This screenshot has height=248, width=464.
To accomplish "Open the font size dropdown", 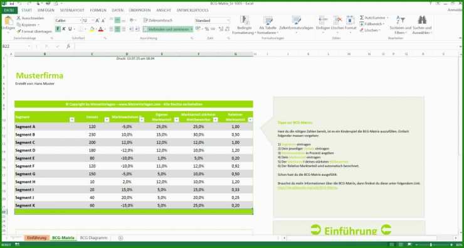I will coord(93,21).
